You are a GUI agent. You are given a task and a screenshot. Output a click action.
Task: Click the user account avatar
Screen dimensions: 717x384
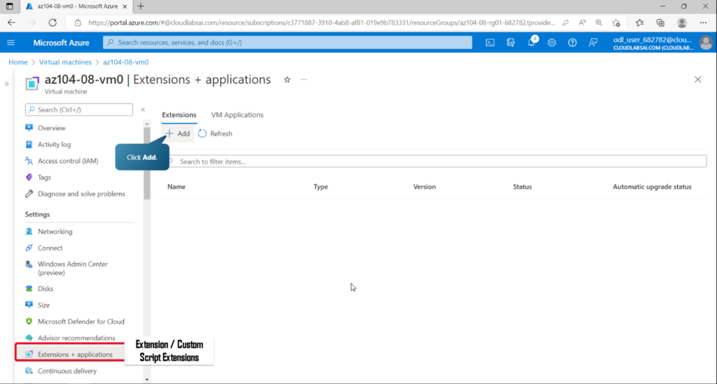706,43
